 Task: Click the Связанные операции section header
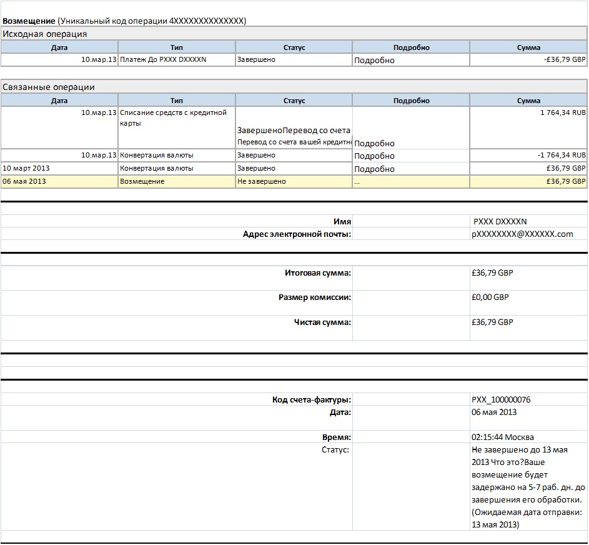[x=49, y=87]
